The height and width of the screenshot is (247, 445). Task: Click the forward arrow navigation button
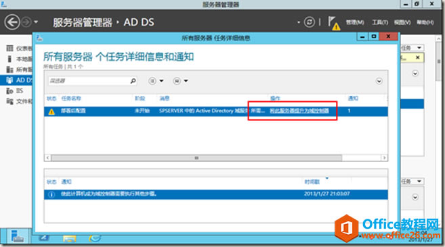click(26, 22)
